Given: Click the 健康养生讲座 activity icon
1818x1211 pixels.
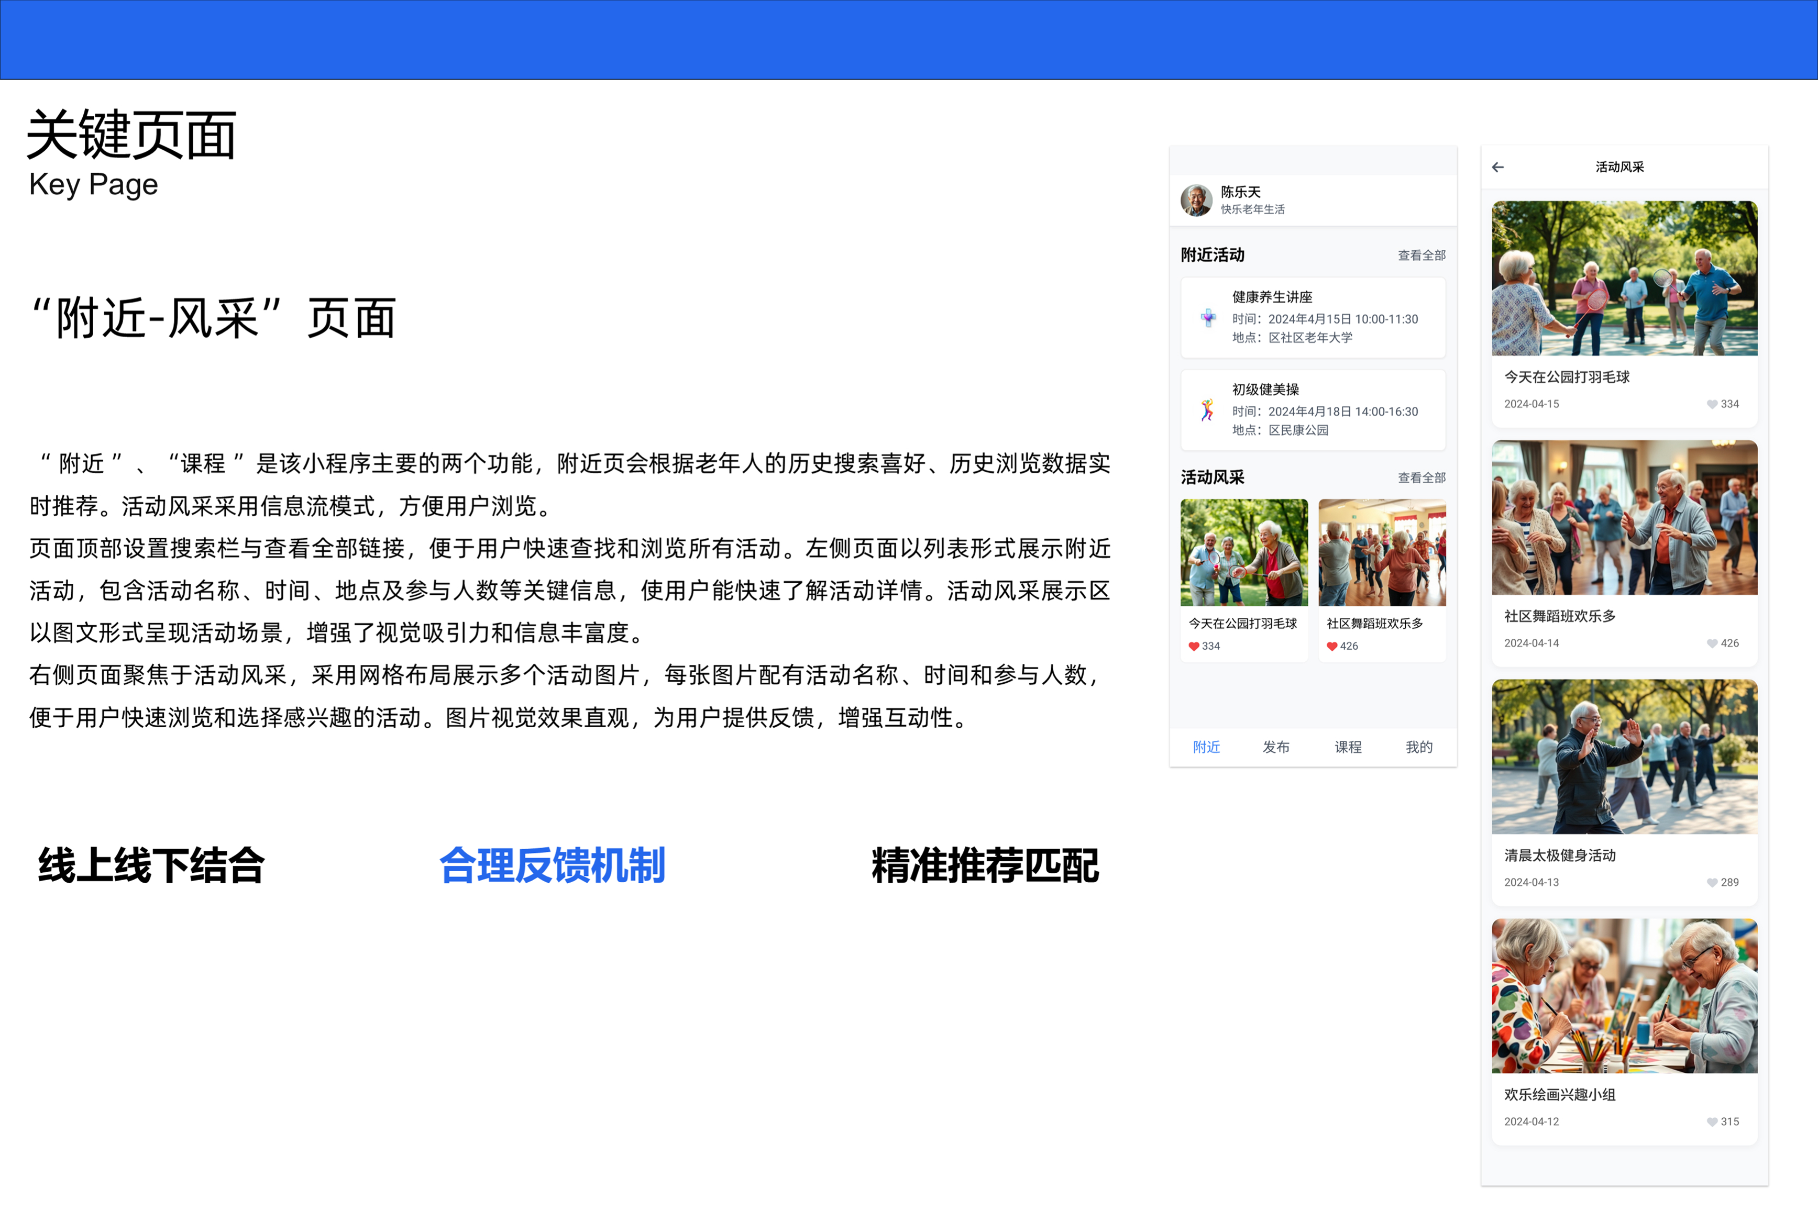Looking at the screenshot, I should pos(1208,317).
